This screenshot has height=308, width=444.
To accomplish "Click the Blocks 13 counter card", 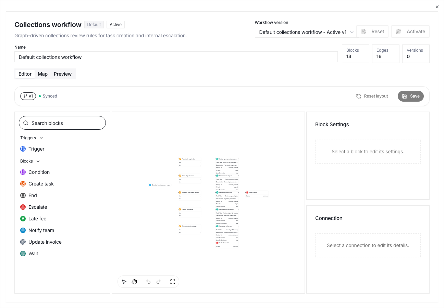I will coord(356,54).
